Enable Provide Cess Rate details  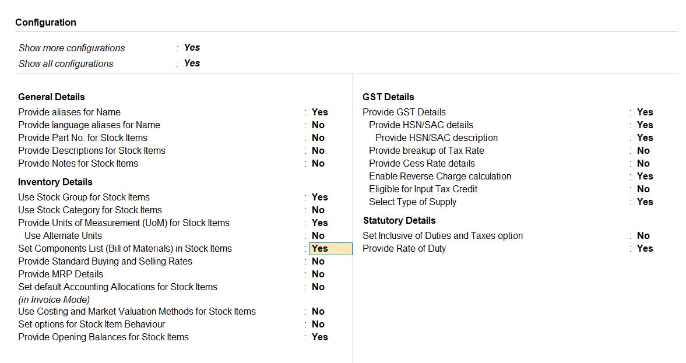tap(643, 163)
